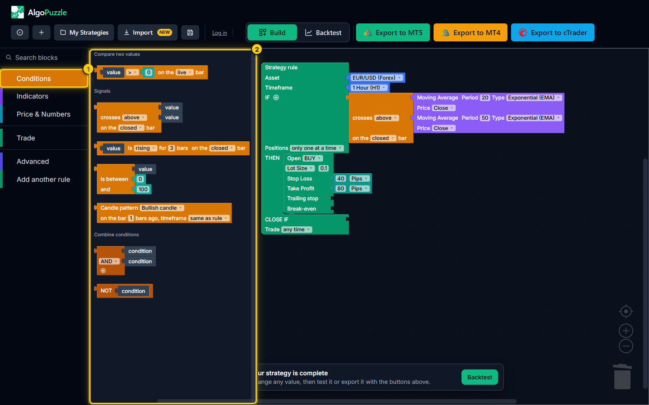Click the plus icon for new strategy
This screenshot has width=649, height=405.
point(41,32)
